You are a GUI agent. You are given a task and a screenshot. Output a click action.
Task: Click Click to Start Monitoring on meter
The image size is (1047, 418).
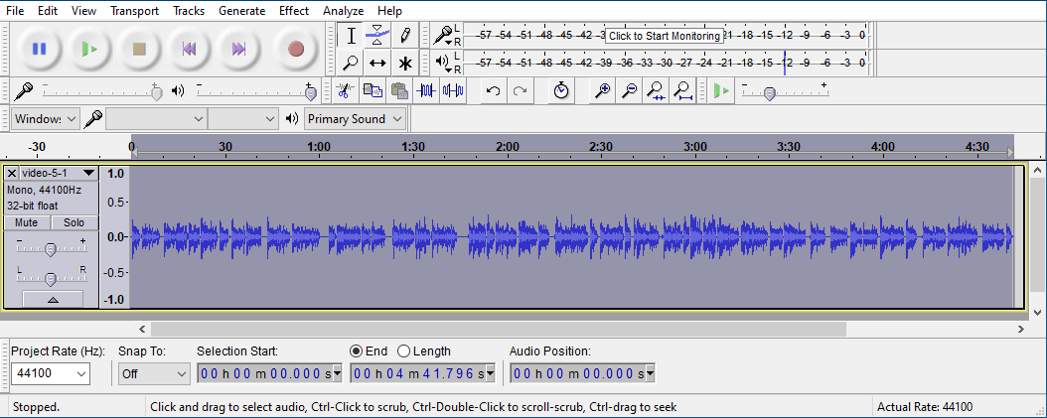pyautogui.click(x=665, y=36)
